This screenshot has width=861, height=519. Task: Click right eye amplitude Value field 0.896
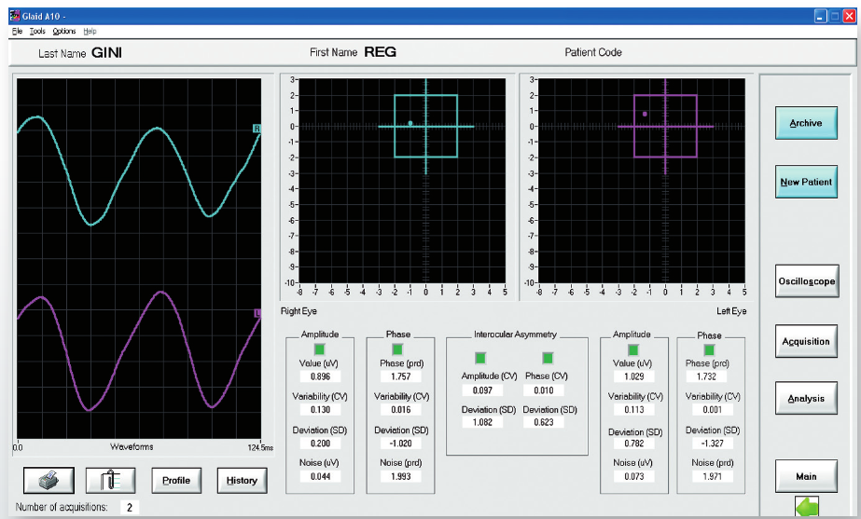tap(320, 377)
